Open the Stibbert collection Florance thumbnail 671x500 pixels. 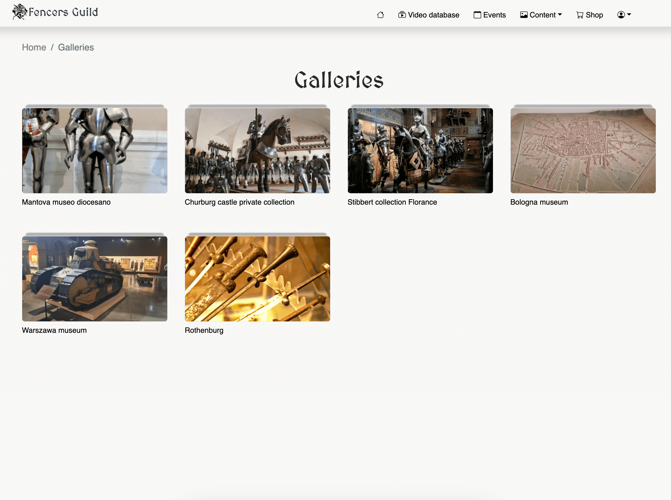[420, 150]
